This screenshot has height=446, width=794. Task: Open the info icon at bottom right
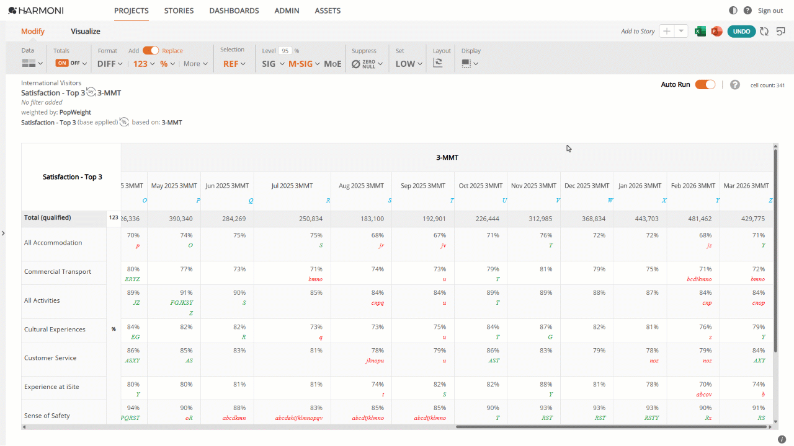point(782,439)
